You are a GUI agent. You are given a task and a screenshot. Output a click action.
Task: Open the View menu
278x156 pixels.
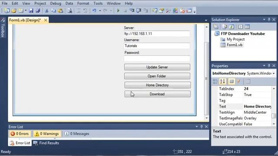[26, 3]
